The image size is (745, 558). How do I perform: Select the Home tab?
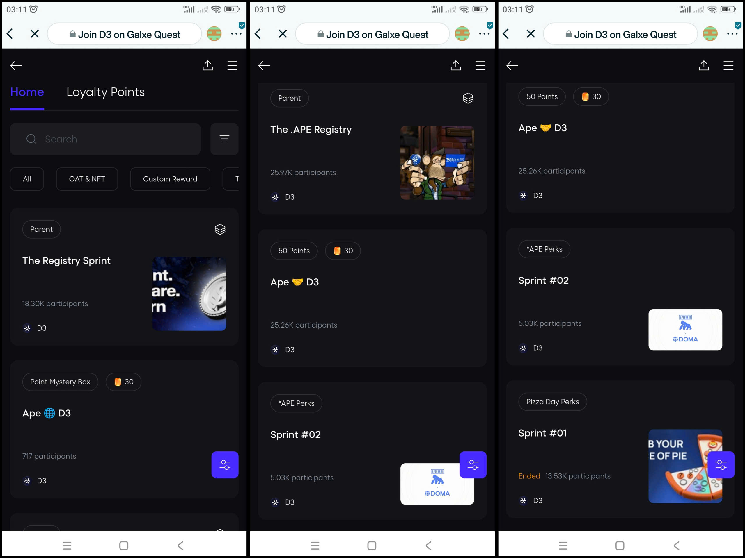tap(27, 92)
